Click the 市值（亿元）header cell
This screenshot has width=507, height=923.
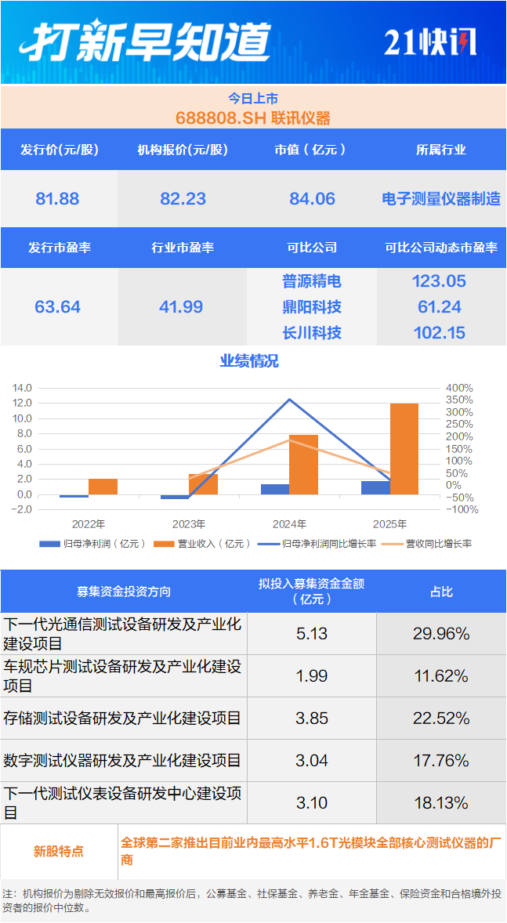[312, 150]
